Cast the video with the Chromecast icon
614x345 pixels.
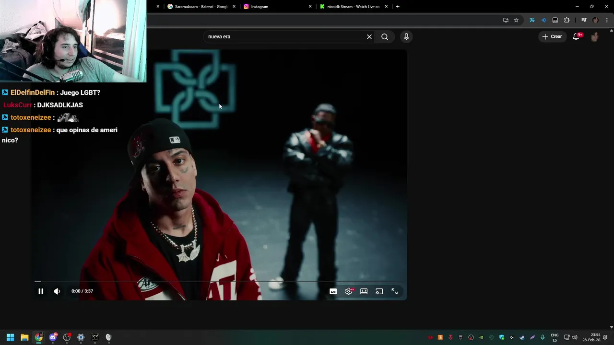coord(379,291)
